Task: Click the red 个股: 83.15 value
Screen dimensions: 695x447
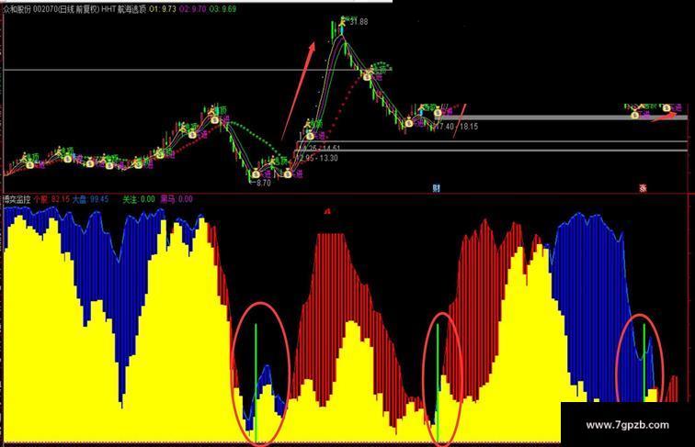Action: click(x=51, y=199)
